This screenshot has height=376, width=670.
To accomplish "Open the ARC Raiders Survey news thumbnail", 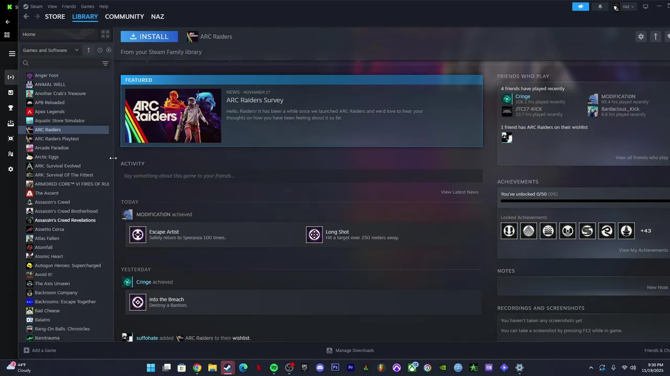I will [x=173, y=115].
